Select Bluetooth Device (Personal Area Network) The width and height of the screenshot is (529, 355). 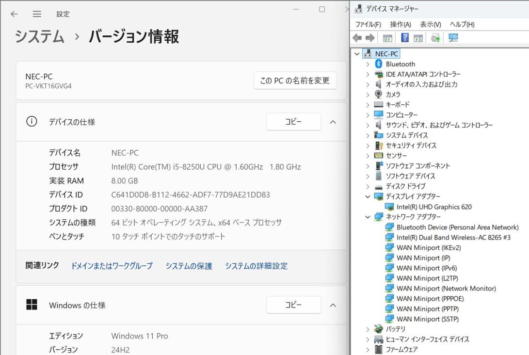[x=457, y=227]
